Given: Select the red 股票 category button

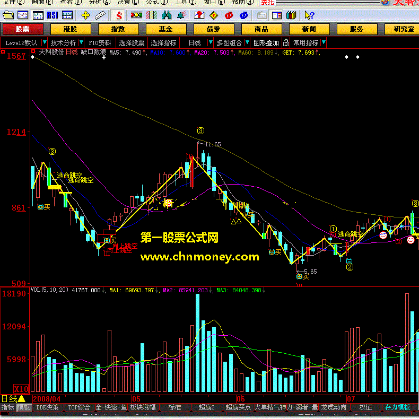Looking at the screenshot, I should tap(23, 29).
